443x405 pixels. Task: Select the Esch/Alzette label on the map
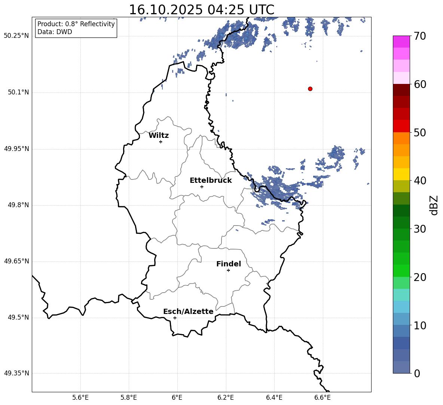point(189,312)
